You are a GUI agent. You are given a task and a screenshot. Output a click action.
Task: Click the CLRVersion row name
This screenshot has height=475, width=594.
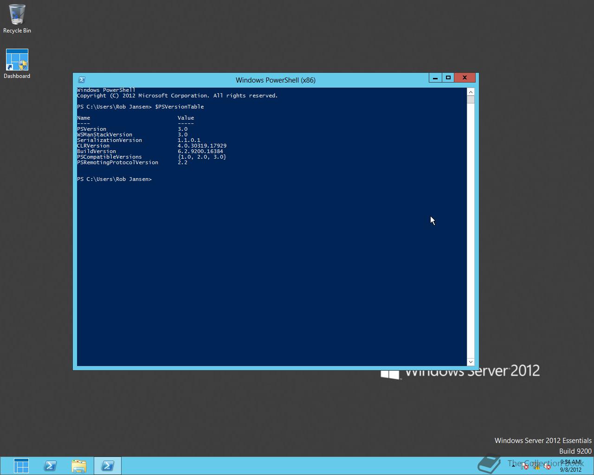pos(93,146)
